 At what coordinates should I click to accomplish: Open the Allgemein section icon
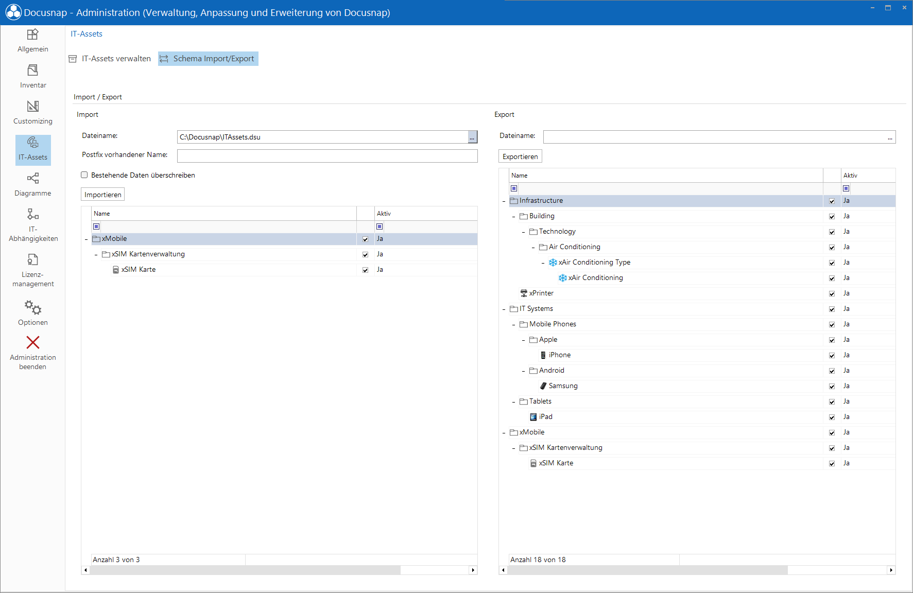[x=33, y=34]
